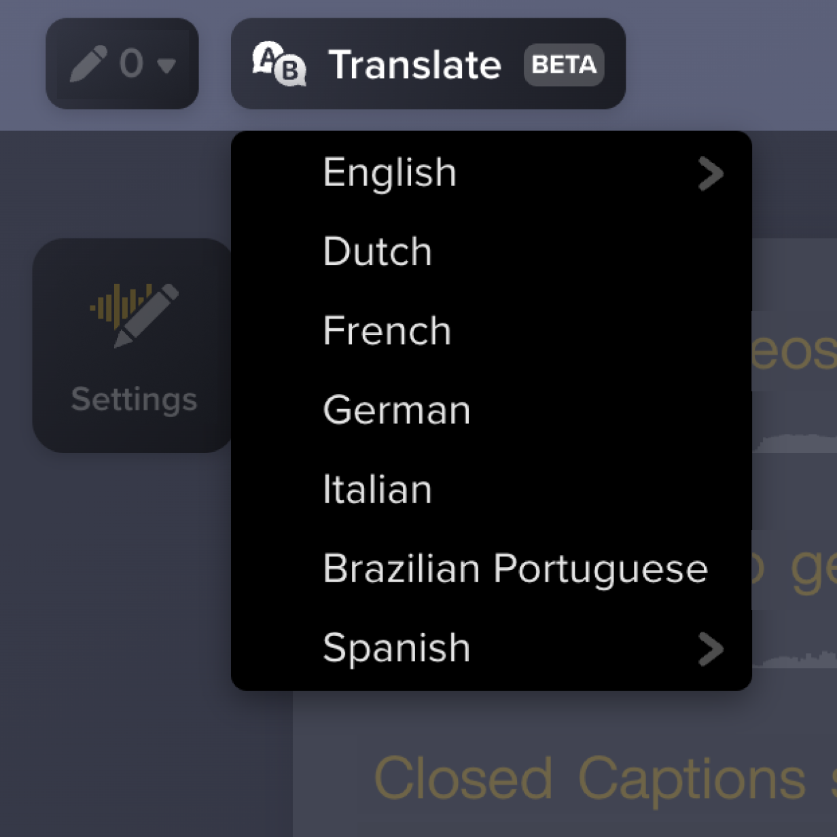Select German as translation language

396,410
